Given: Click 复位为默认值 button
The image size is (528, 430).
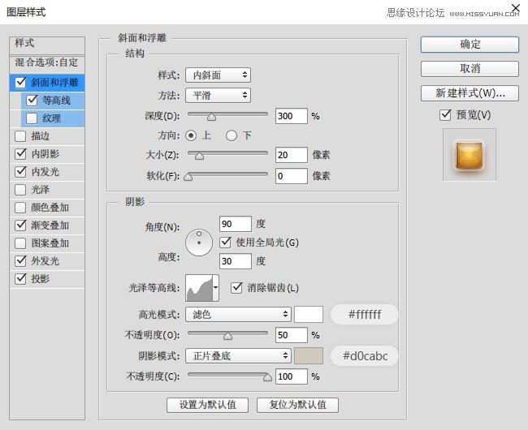Looking at the screenshot, I should click(297, 405).
